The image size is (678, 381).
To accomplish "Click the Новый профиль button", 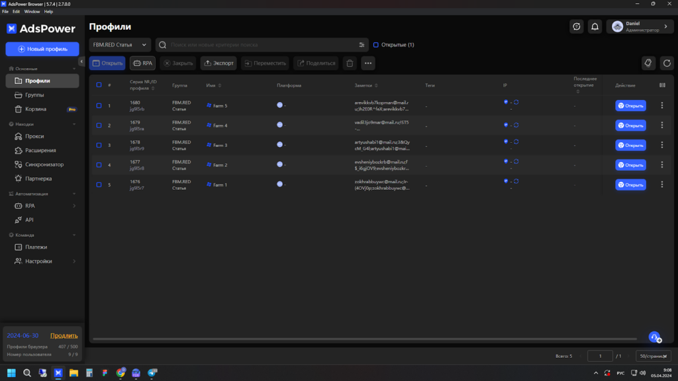I will [x=42, y=49].
